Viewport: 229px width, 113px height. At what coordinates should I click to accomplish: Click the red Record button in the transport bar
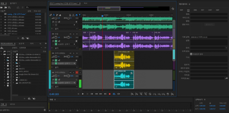click(x=110, y=94)
